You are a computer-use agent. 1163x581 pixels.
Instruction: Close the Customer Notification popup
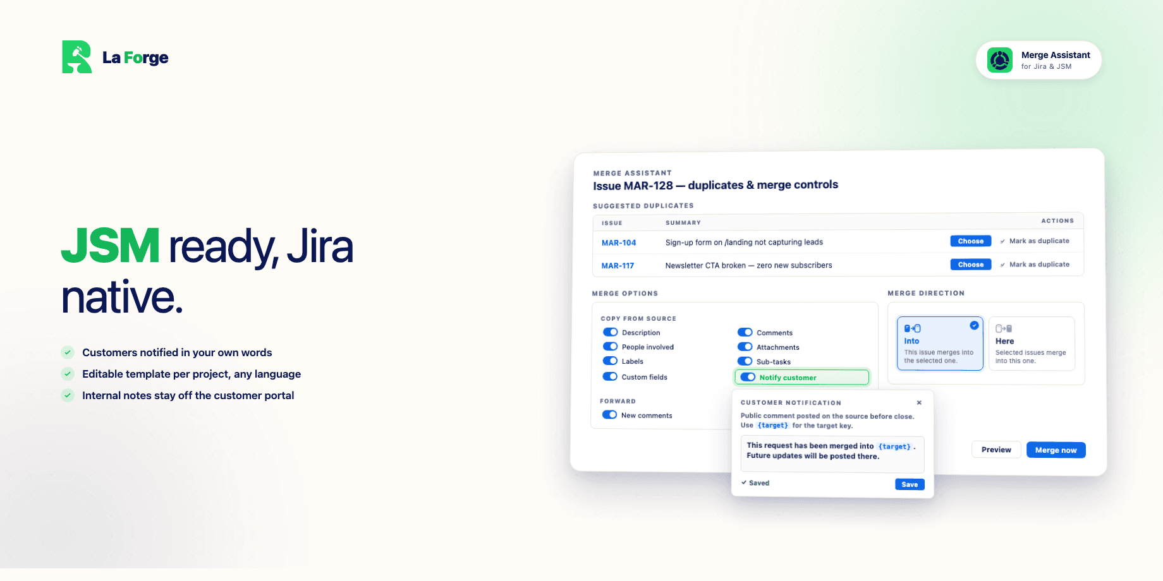919,403
